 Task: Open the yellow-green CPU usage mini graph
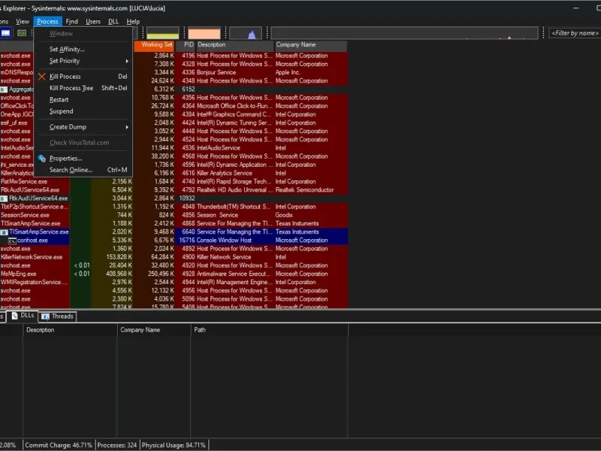[162, 34]
